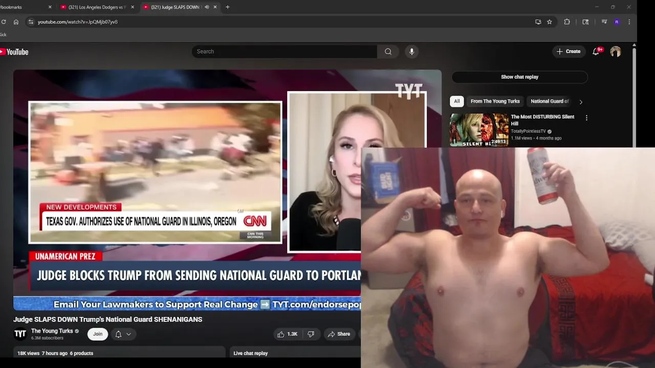The image size is (655, 368).
Task: Click the notification bell for The Young Turks
Action: click(x=118, y=334)
